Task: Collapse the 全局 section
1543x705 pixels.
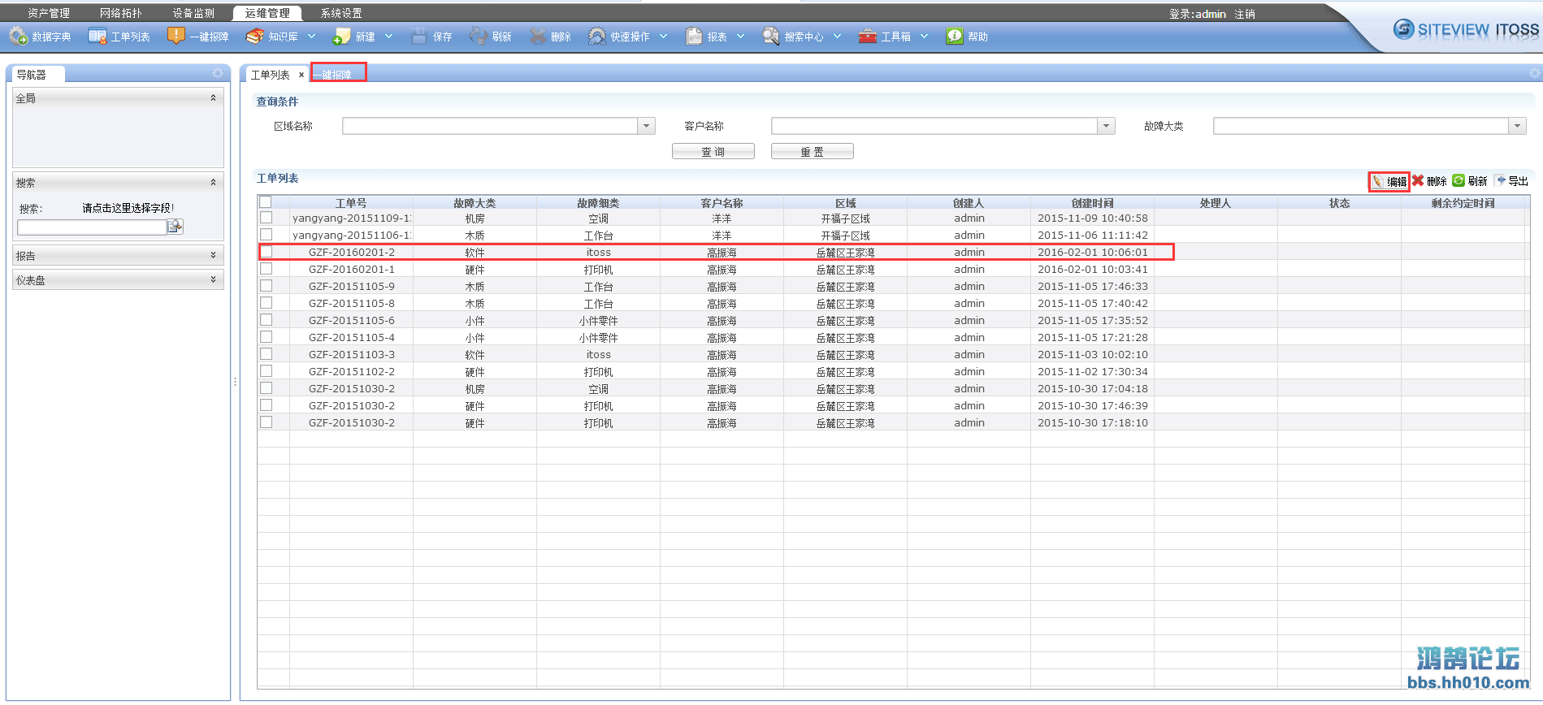Action: point(214,98)
